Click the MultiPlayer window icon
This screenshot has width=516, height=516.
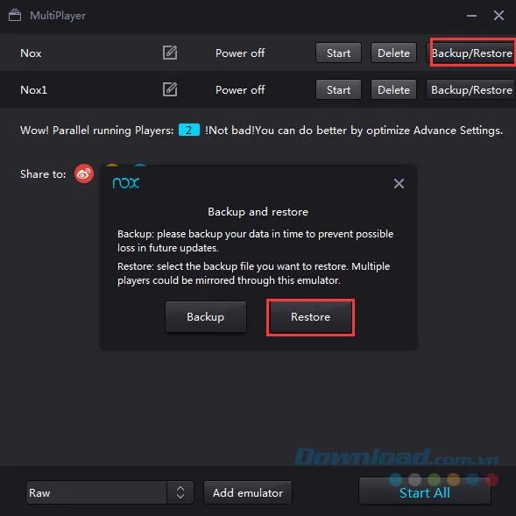15,15
